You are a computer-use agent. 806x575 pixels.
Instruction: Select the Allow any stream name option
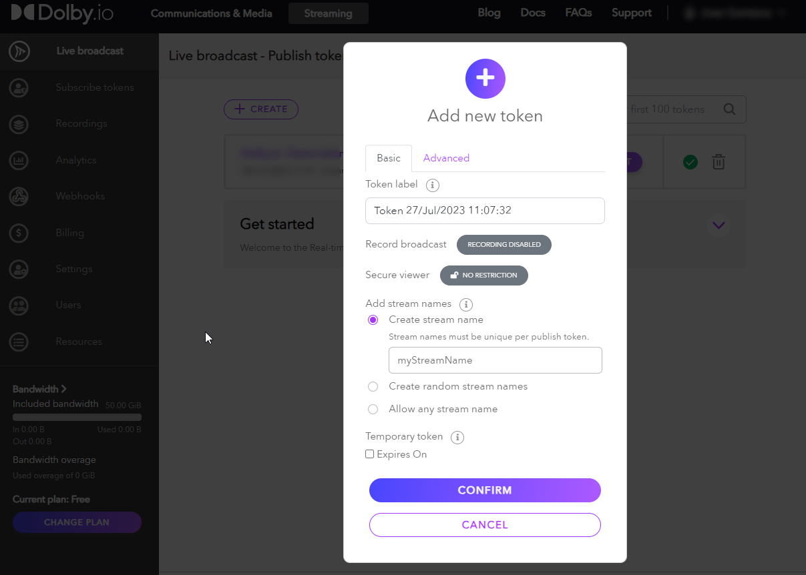coord(373,409)
